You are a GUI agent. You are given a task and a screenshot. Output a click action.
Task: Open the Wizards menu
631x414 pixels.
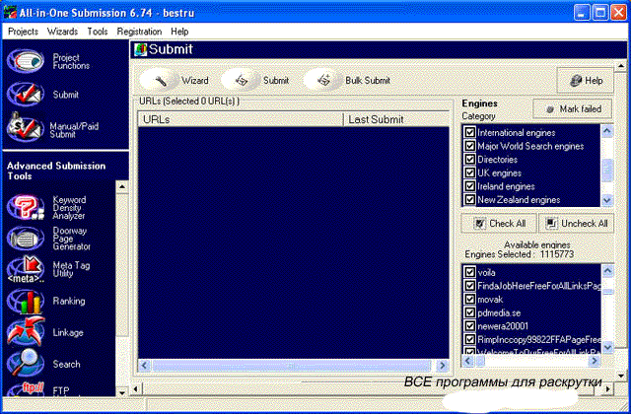click(62, 32)
